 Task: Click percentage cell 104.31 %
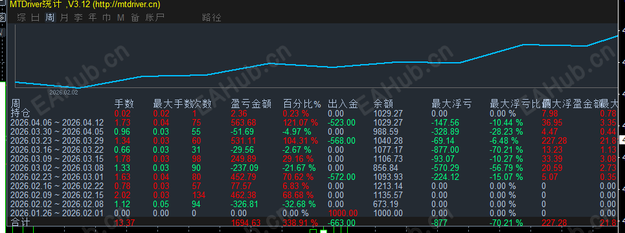[x=301, y=140]
